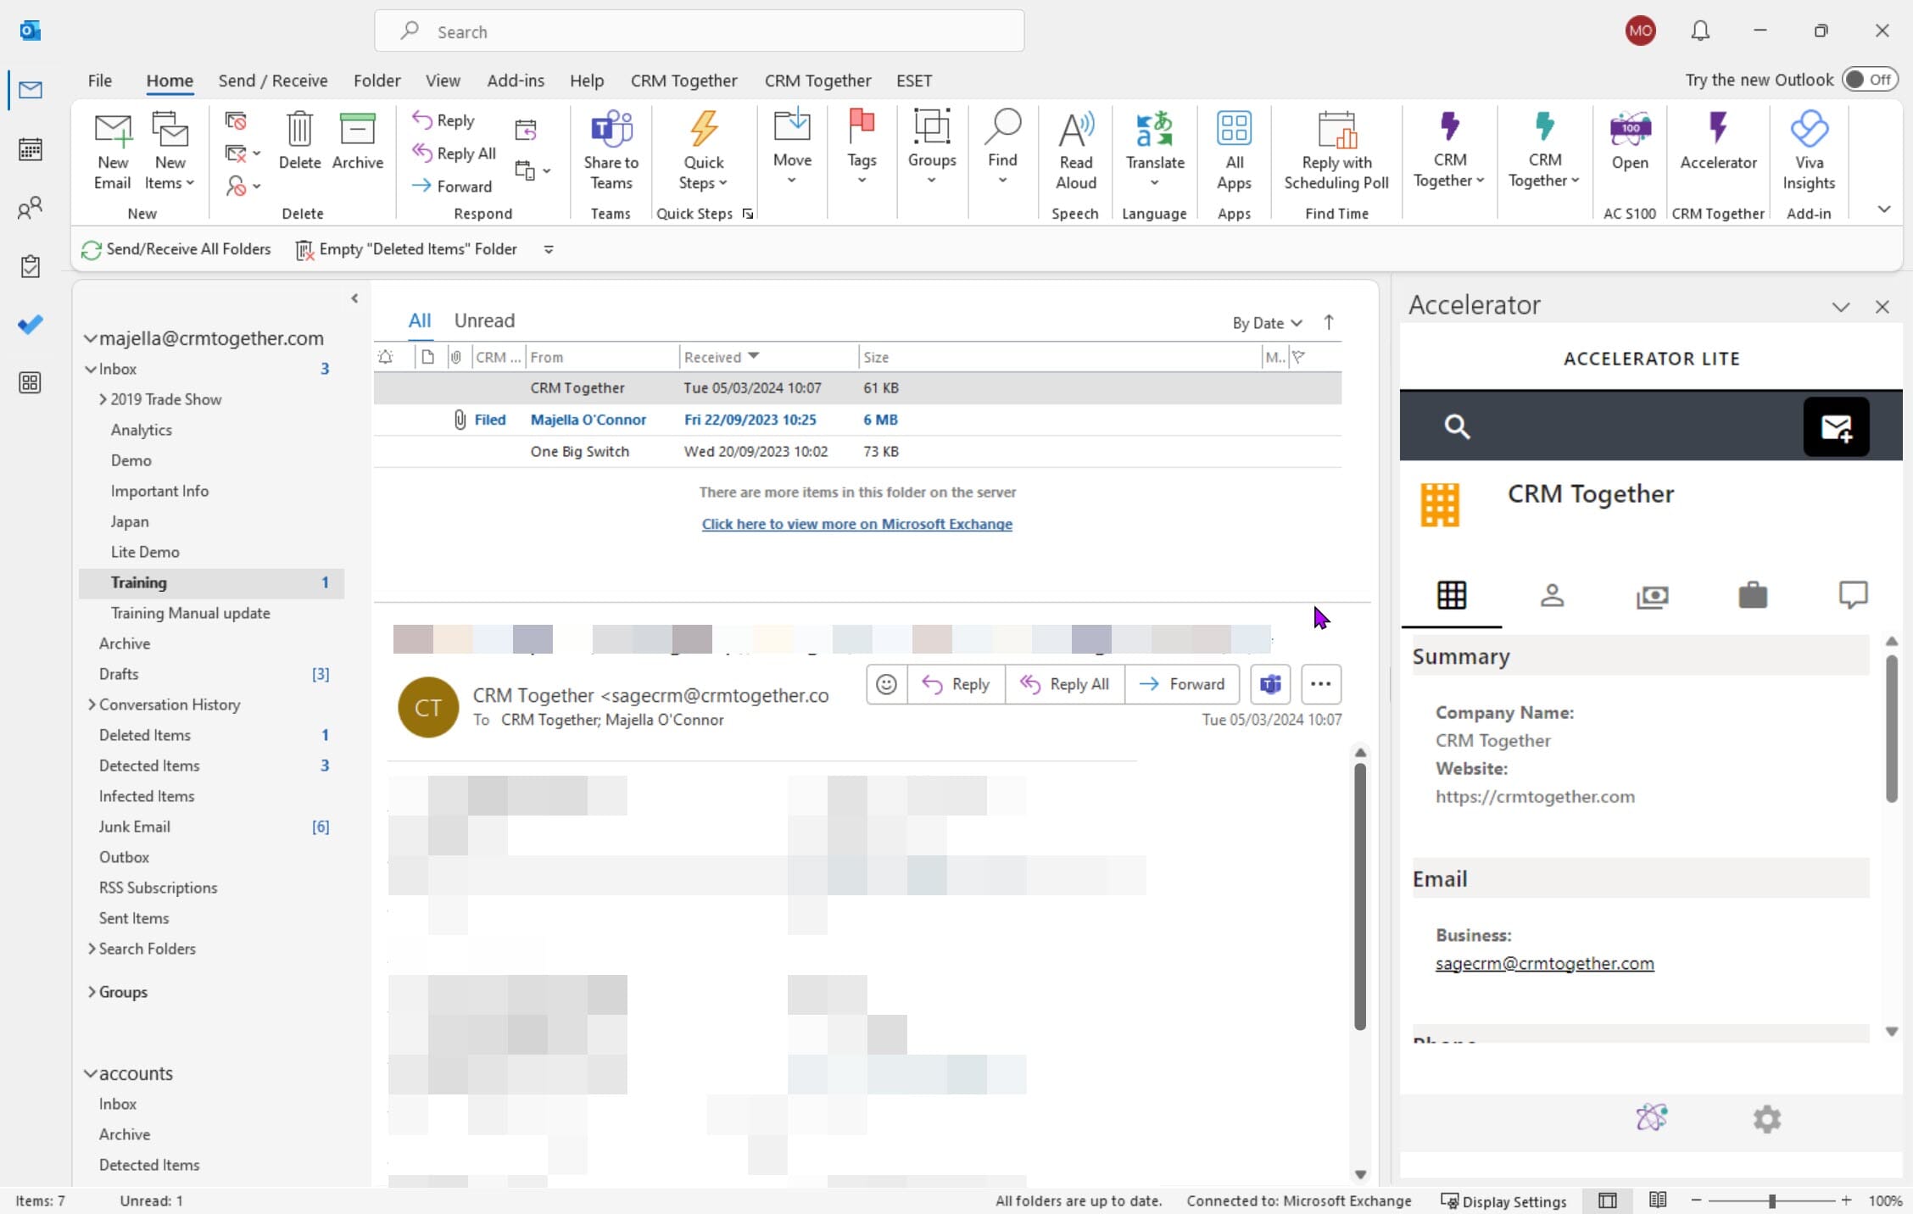
Task: Switch to the Unread tab
Action: (485, 320)
